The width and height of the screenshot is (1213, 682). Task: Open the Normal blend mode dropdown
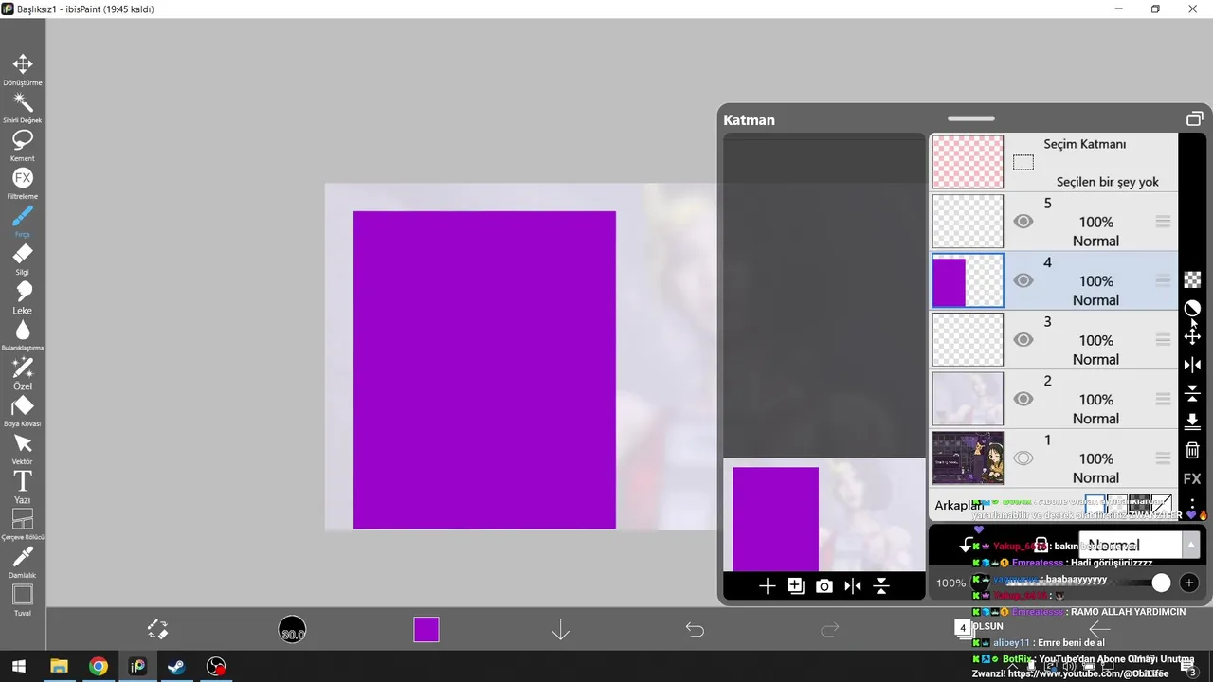pos(1140,546)
